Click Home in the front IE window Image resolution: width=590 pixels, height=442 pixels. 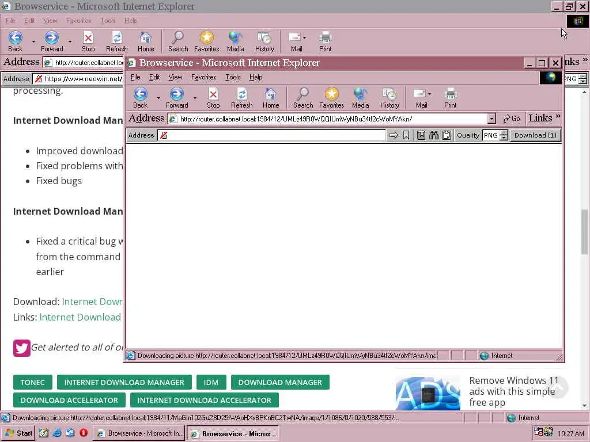tap(271, 98)
